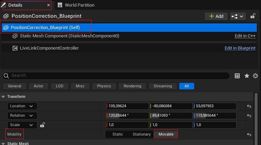Open the details settings gear icon
261x145 pixels.
coord(255,76)
